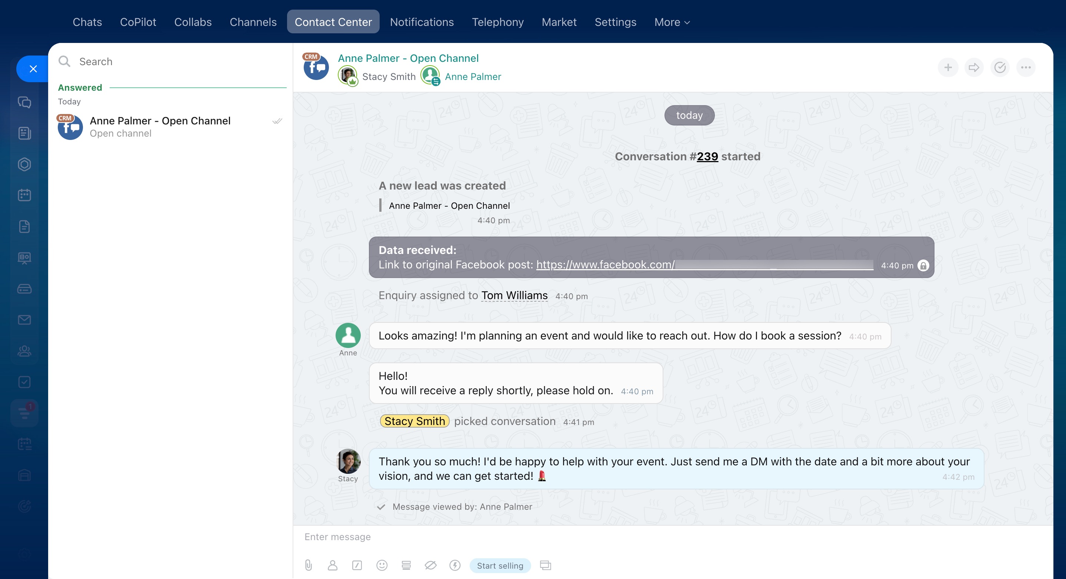Open the calendar icon in left sidebar
The width and height of the screenshot is (1066, 579).
[x=24, y=195]
